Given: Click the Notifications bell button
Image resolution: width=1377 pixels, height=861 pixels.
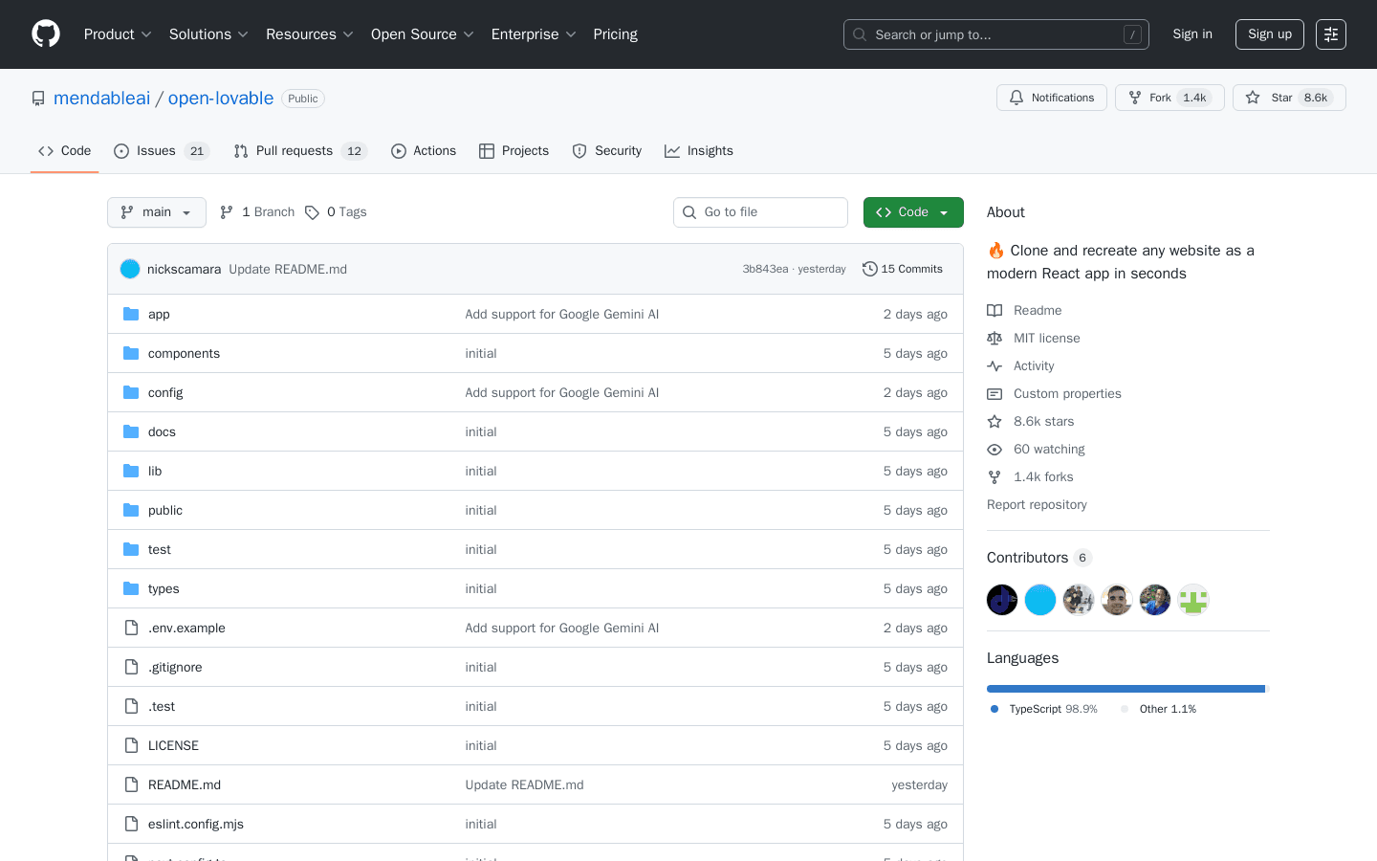Looking at the screenshot, I should [x=1052, y=98].
